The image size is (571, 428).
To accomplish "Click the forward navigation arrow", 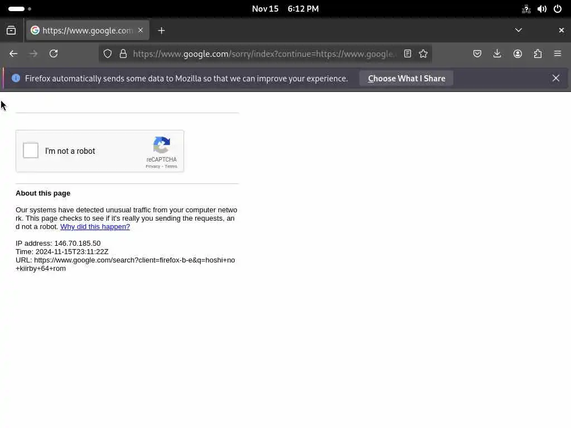I will (x=33, y=54).
